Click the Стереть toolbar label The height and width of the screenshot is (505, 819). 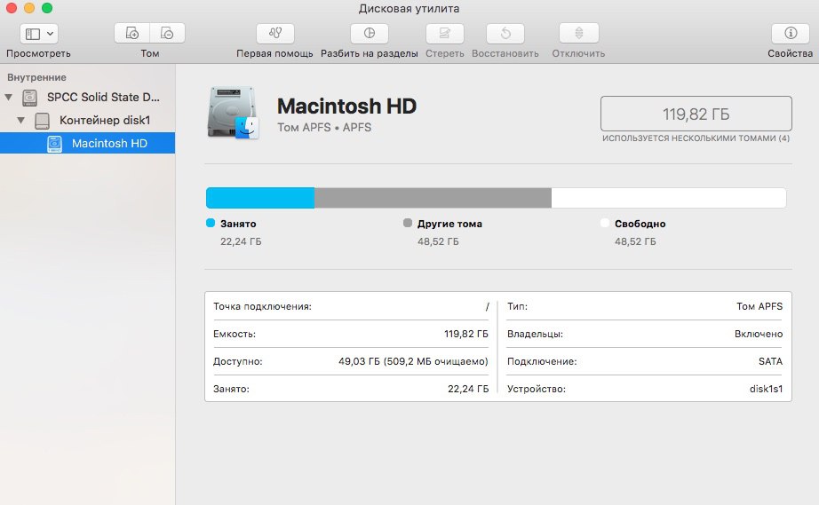click(x=444, y=53)
